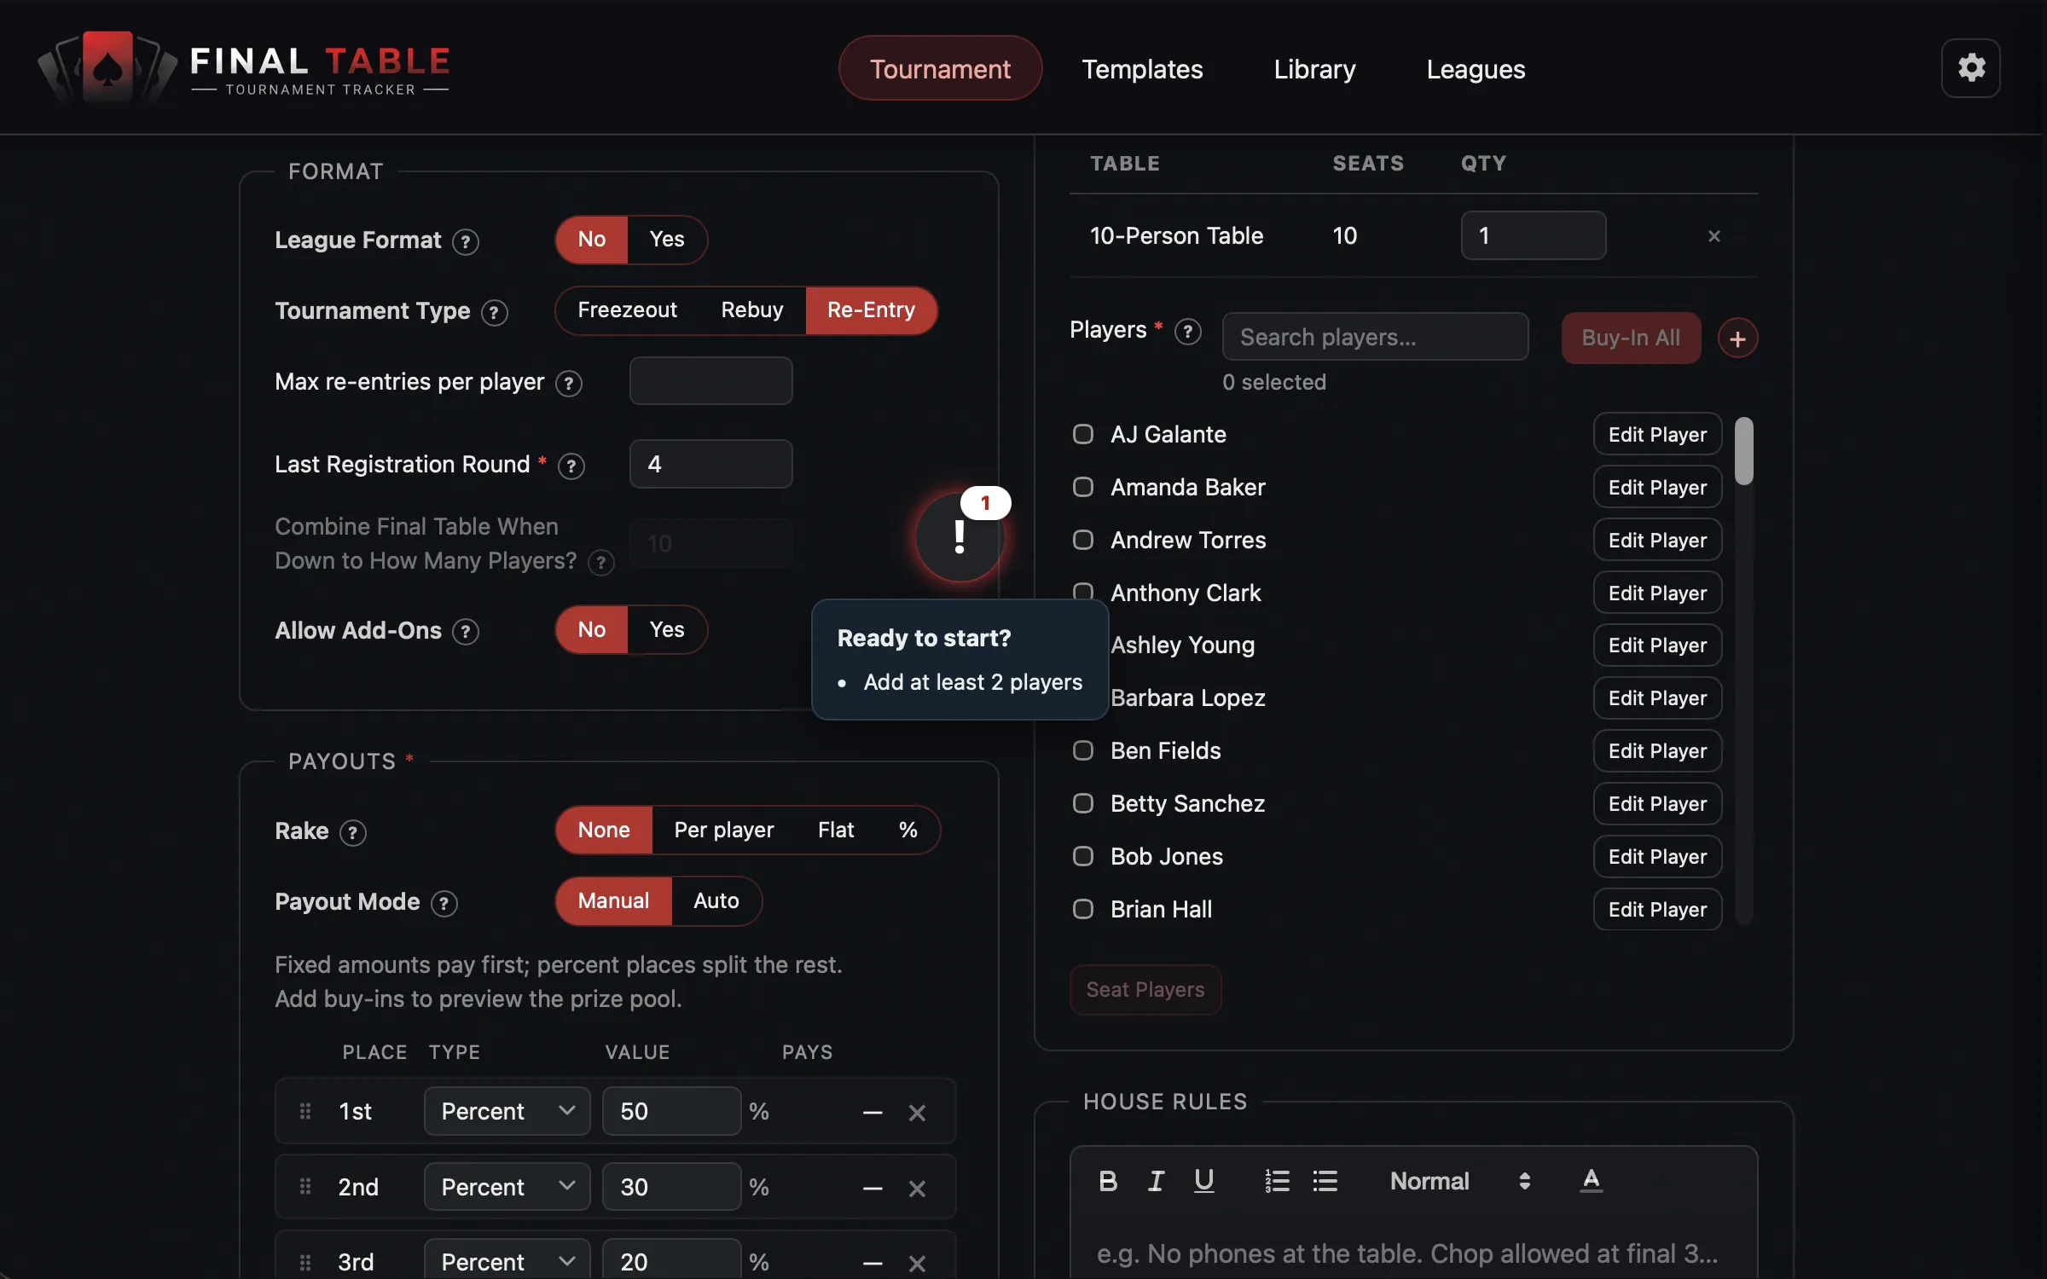Check the Ben Fields player checkbox
This screenshot has height=1279, width=2047.
click(1082, 751)
